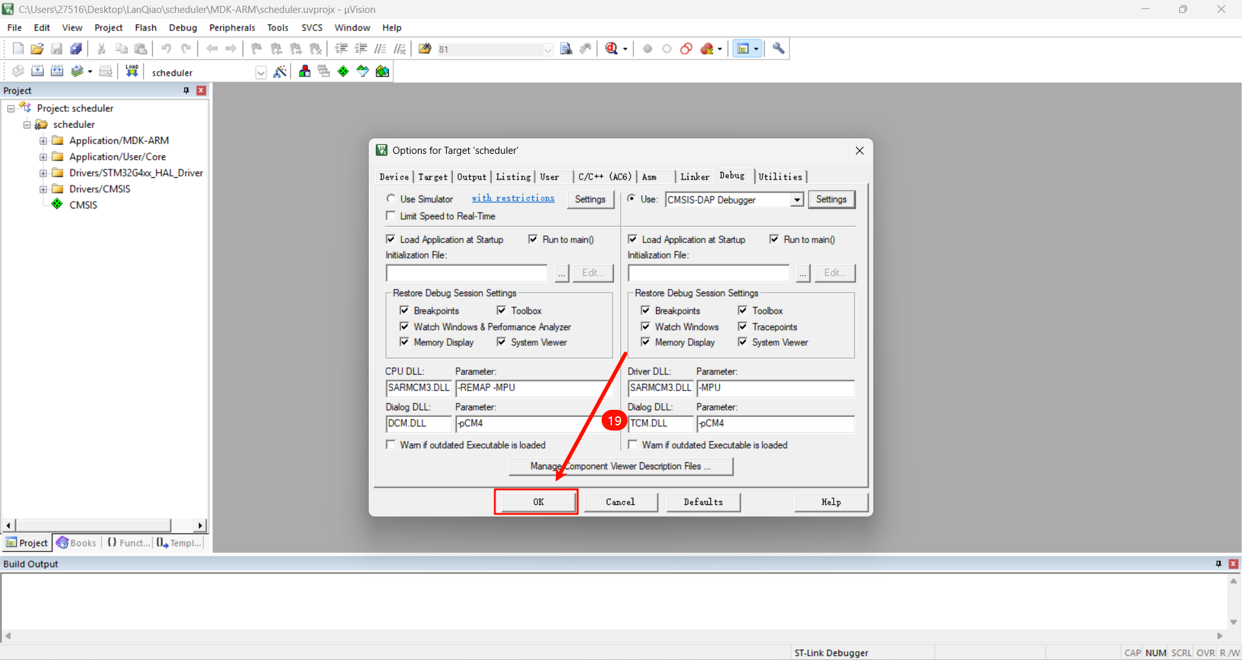Click the Build target icon

38,72
